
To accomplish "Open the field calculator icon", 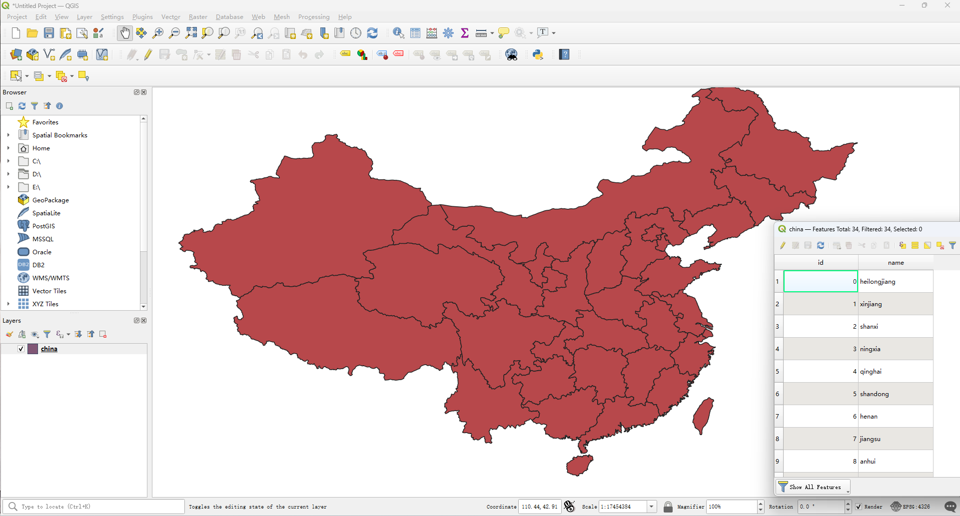I will (432, 33).
